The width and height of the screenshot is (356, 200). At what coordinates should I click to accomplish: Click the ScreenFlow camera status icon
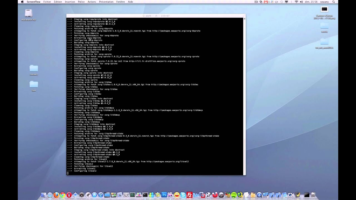click(x=256, y=2)
